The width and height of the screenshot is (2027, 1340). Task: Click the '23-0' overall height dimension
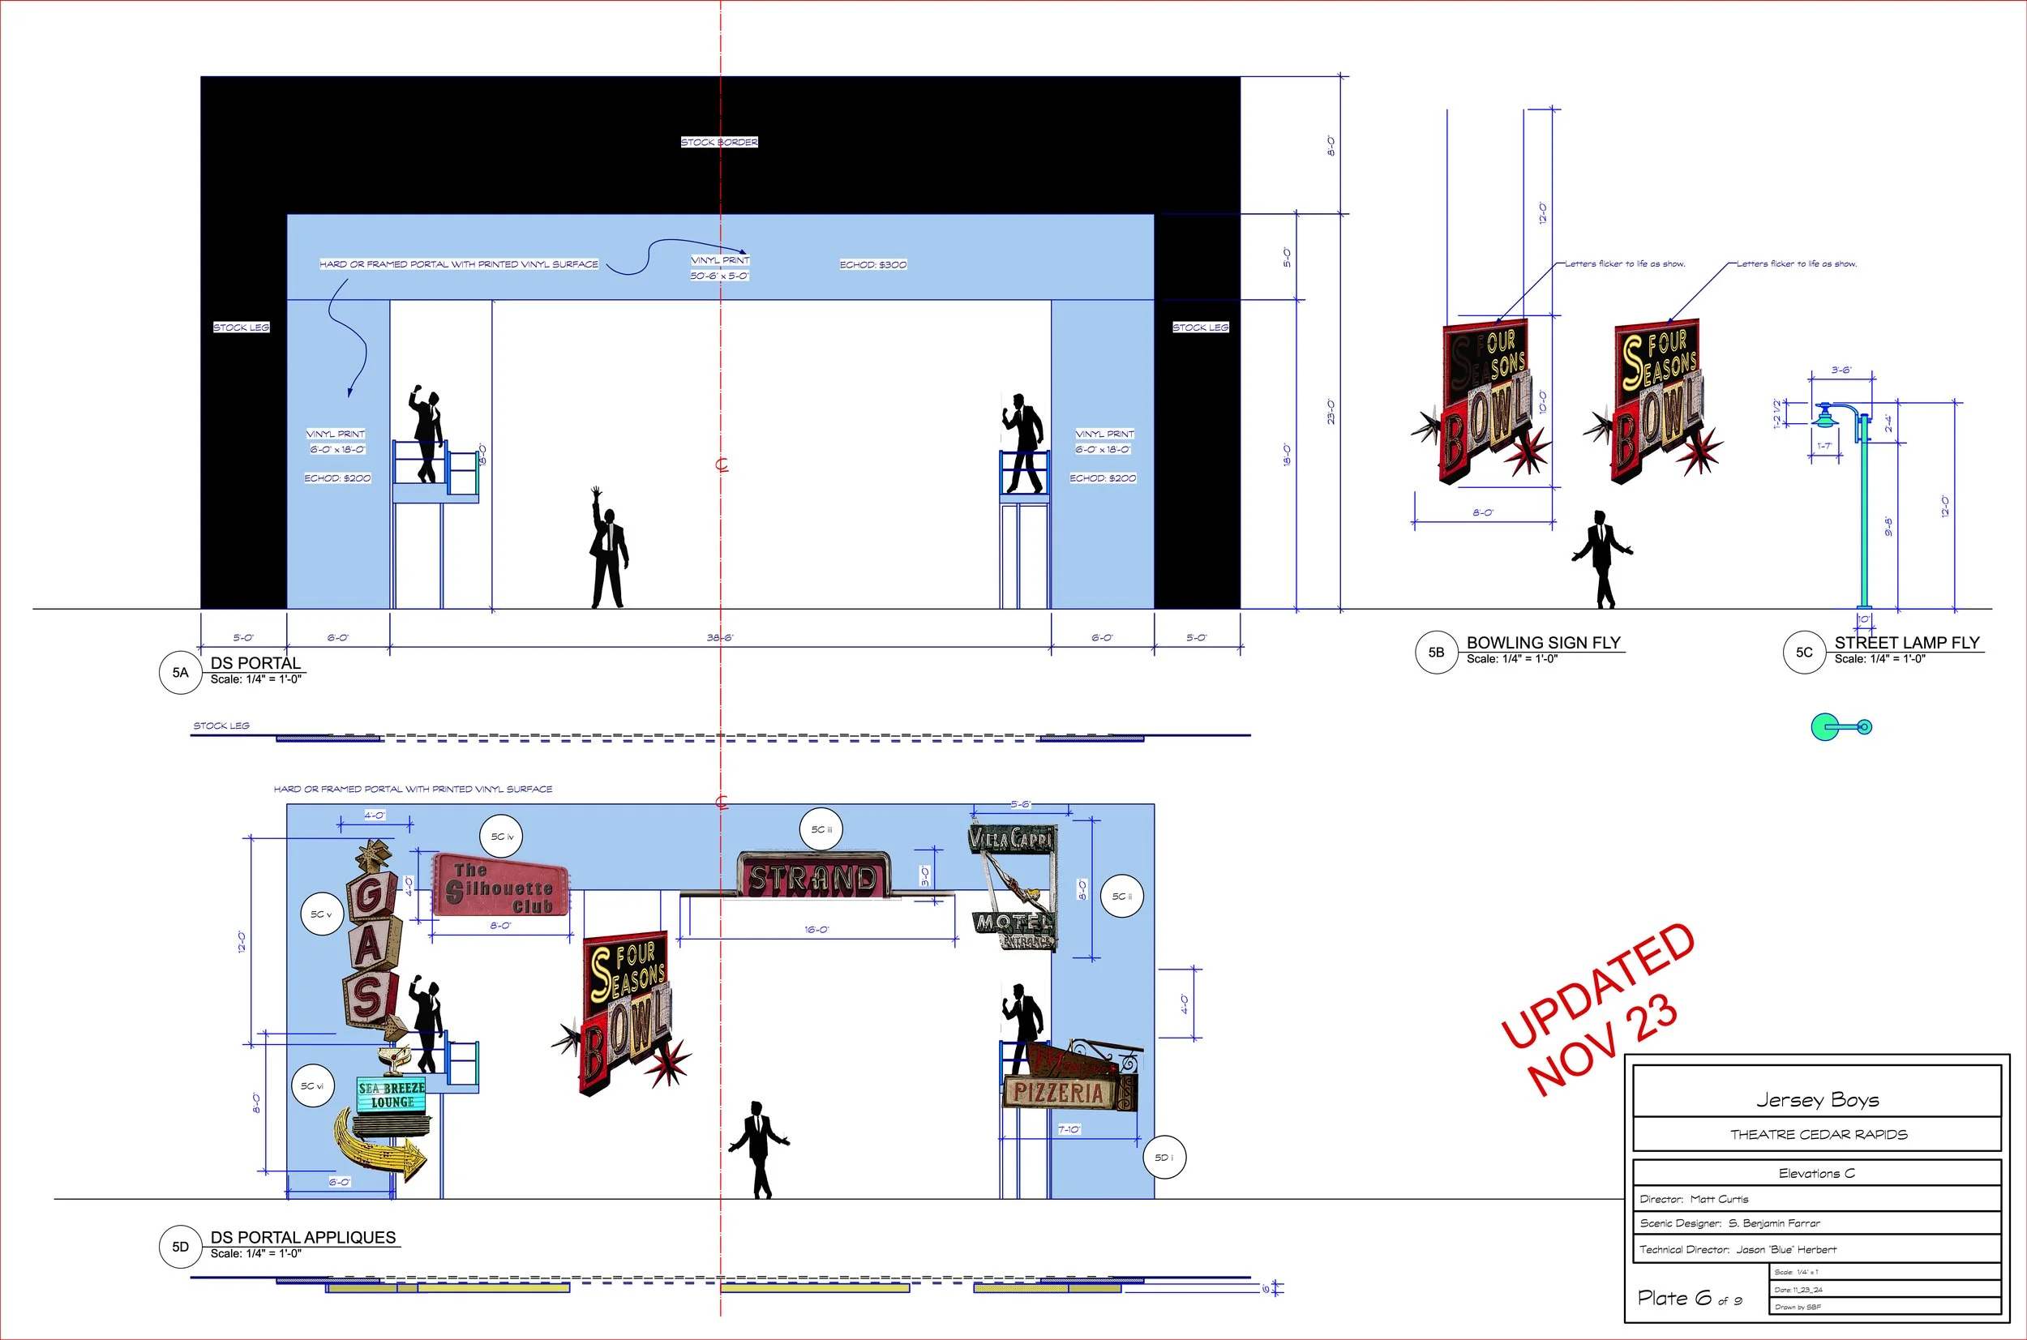pyautogui.click(x=1331, y=411)
